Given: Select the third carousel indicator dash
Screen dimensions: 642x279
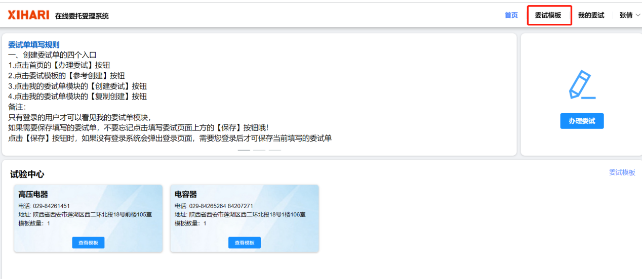Looking at the screenshot, I should [274, 150].
